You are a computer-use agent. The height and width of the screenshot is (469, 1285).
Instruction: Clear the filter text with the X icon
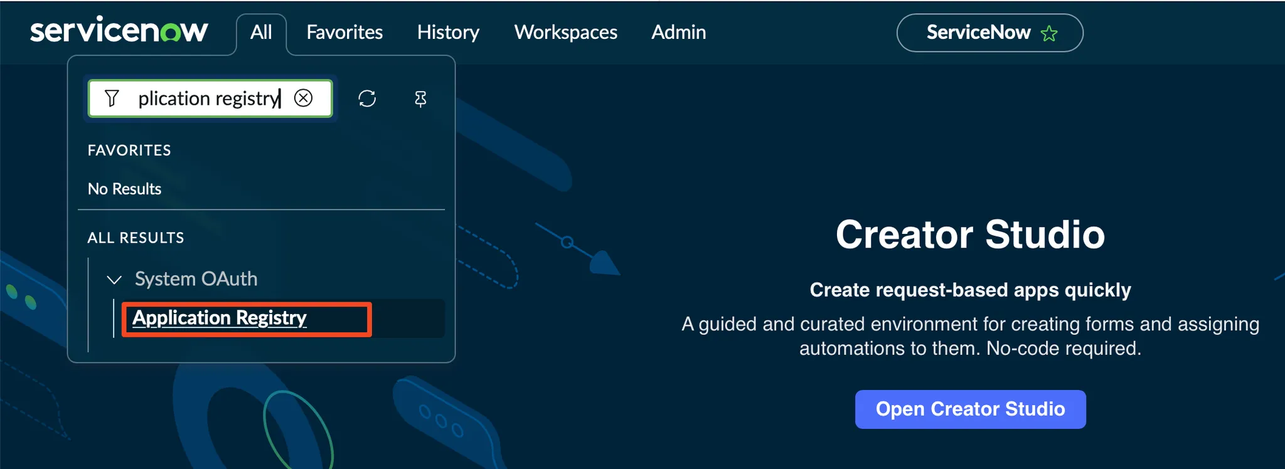tap(304, 98)
